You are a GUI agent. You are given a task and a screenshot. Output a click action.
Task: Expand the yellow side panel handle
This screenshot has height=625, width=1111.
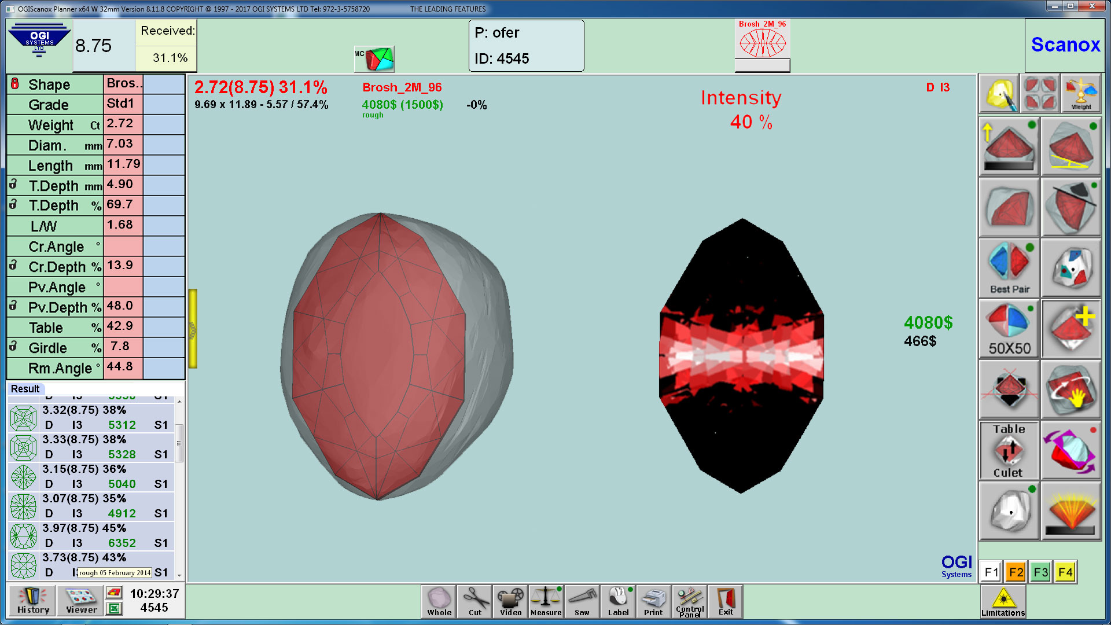point(193,329)
